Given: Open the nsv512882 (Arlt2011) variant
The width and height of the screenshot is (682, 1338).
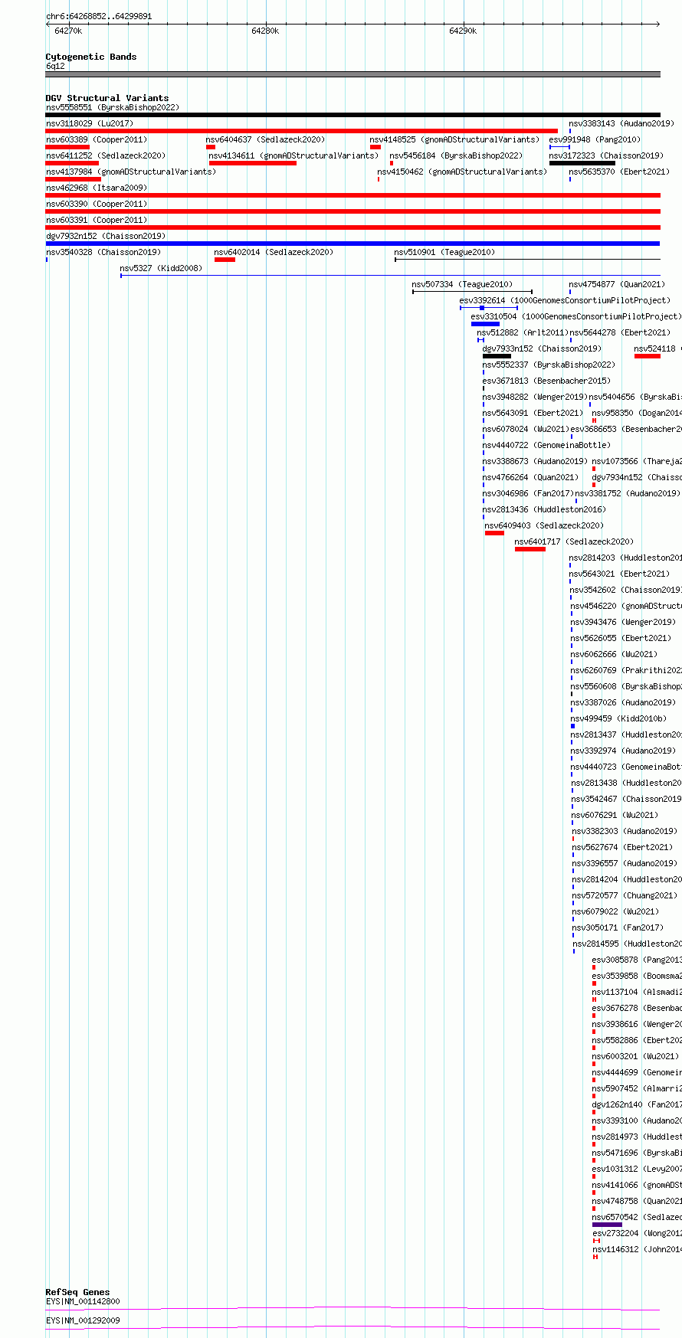Looking at the screenshot, I should [523, 333].
